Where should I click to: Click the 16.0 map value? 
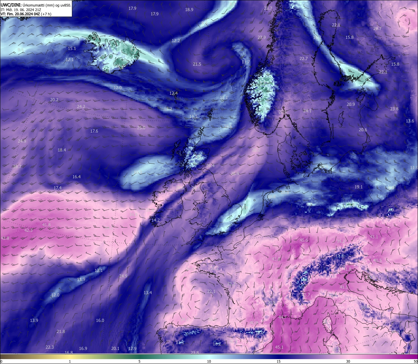tap(100, 321)
